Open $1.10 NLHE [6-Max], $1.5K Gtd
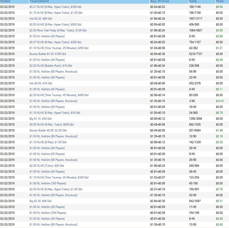 (48, 142)
